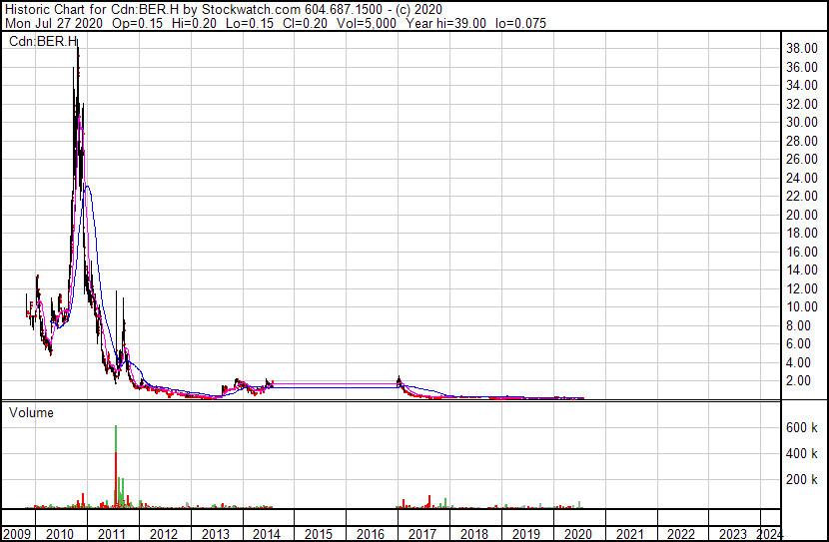829x542 pixels.
Task: Click the 2017 year label
Action: tap(422, 534)
